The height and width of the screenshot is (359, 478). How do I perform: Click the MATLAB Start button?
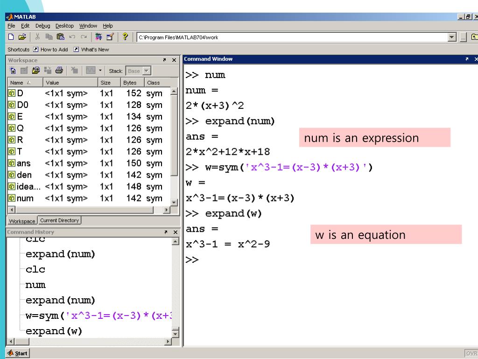click(18, 353)
